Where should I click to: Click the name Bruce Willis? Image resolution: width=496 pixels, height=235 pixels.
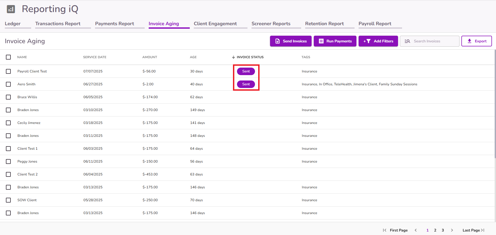[x=27, y=97]
